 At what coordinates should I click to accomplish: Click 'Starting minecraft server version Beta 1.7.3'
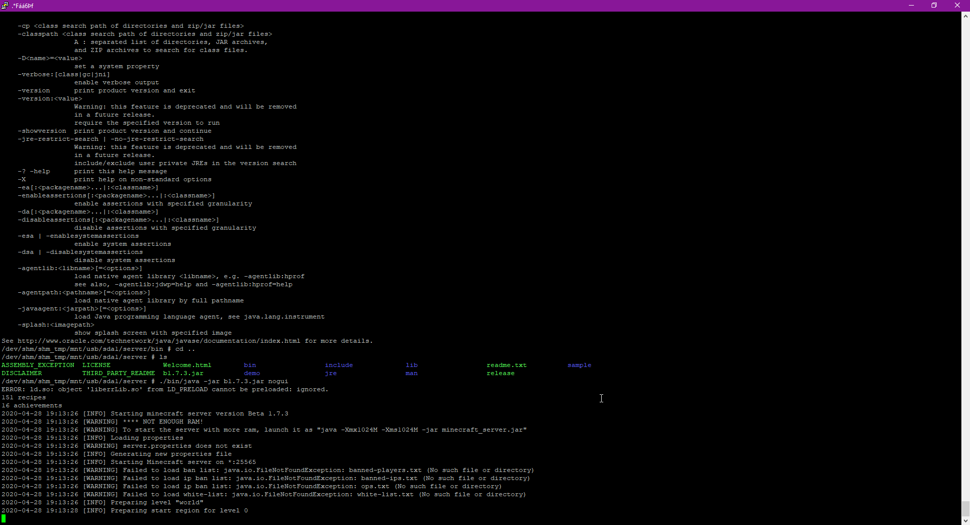pos(200,413)
